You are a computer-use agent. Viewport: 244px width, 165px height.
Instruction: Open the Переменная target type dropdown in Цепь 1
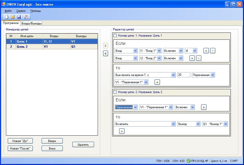click(203, 75)
